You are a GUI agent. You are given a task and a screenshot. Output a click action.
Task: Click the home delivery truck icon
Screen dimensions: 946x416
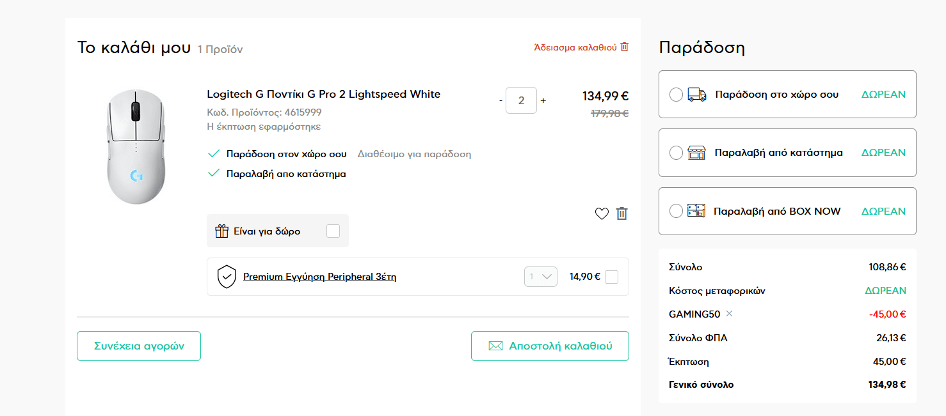click(696, 95)
